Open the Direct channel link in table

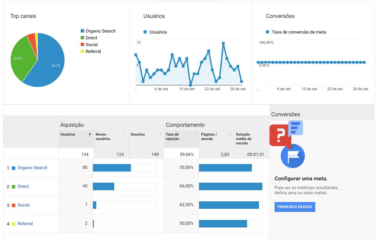coord(23,186)
